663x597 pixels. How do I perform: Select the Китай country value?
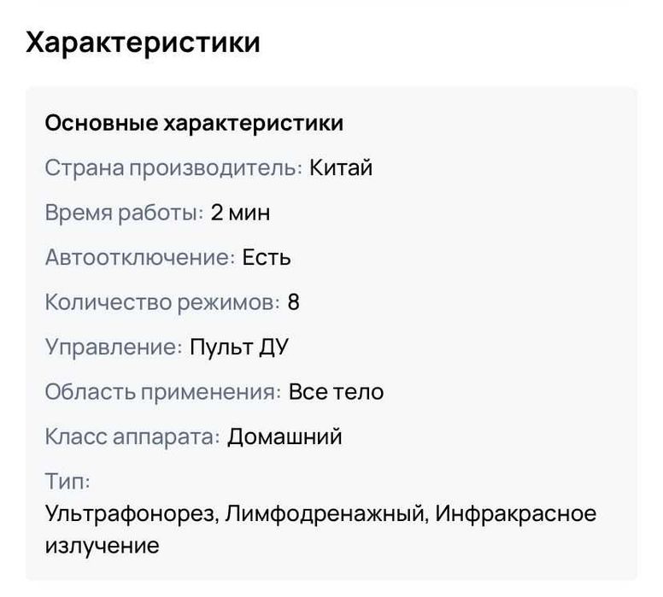(x=341, y=167)
